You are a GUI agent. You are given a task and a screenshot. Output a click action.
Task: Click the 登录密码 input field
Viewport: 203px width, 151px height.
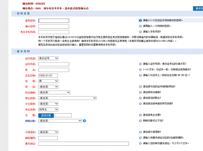click(x=53, y=21)
